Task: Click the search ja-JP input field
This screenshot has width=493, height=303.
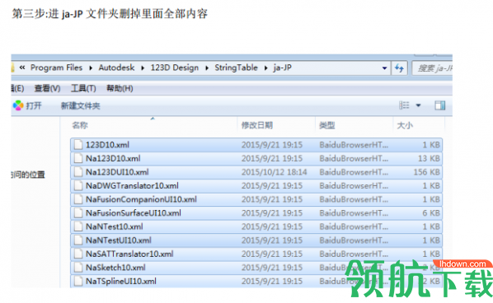Action: [432, 68]
